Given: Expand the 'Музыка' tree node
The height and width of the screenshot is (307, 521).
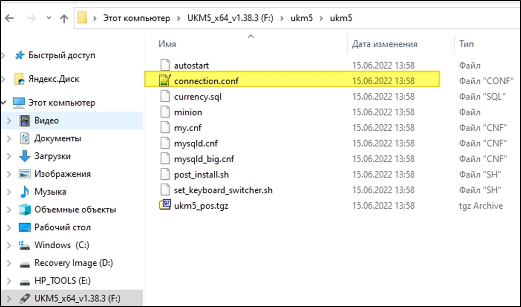Looking at the screenshot, I should tap(9, 192).
